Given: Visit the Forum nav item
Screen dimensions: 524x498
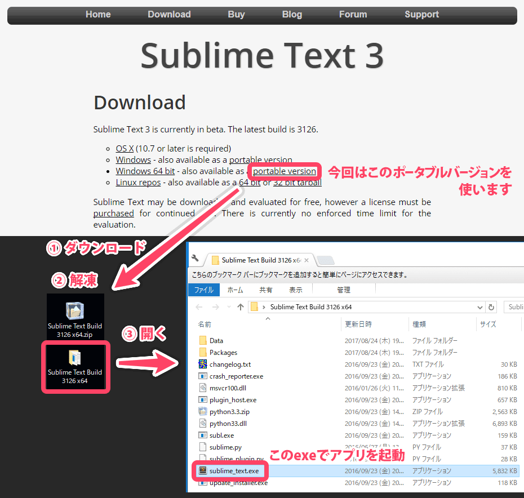Looking at the screenshot, I should coord(353,15).
